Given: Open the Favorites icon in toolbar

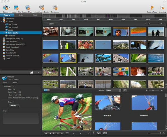Looking at the screenshot, I should pos(162,8).
